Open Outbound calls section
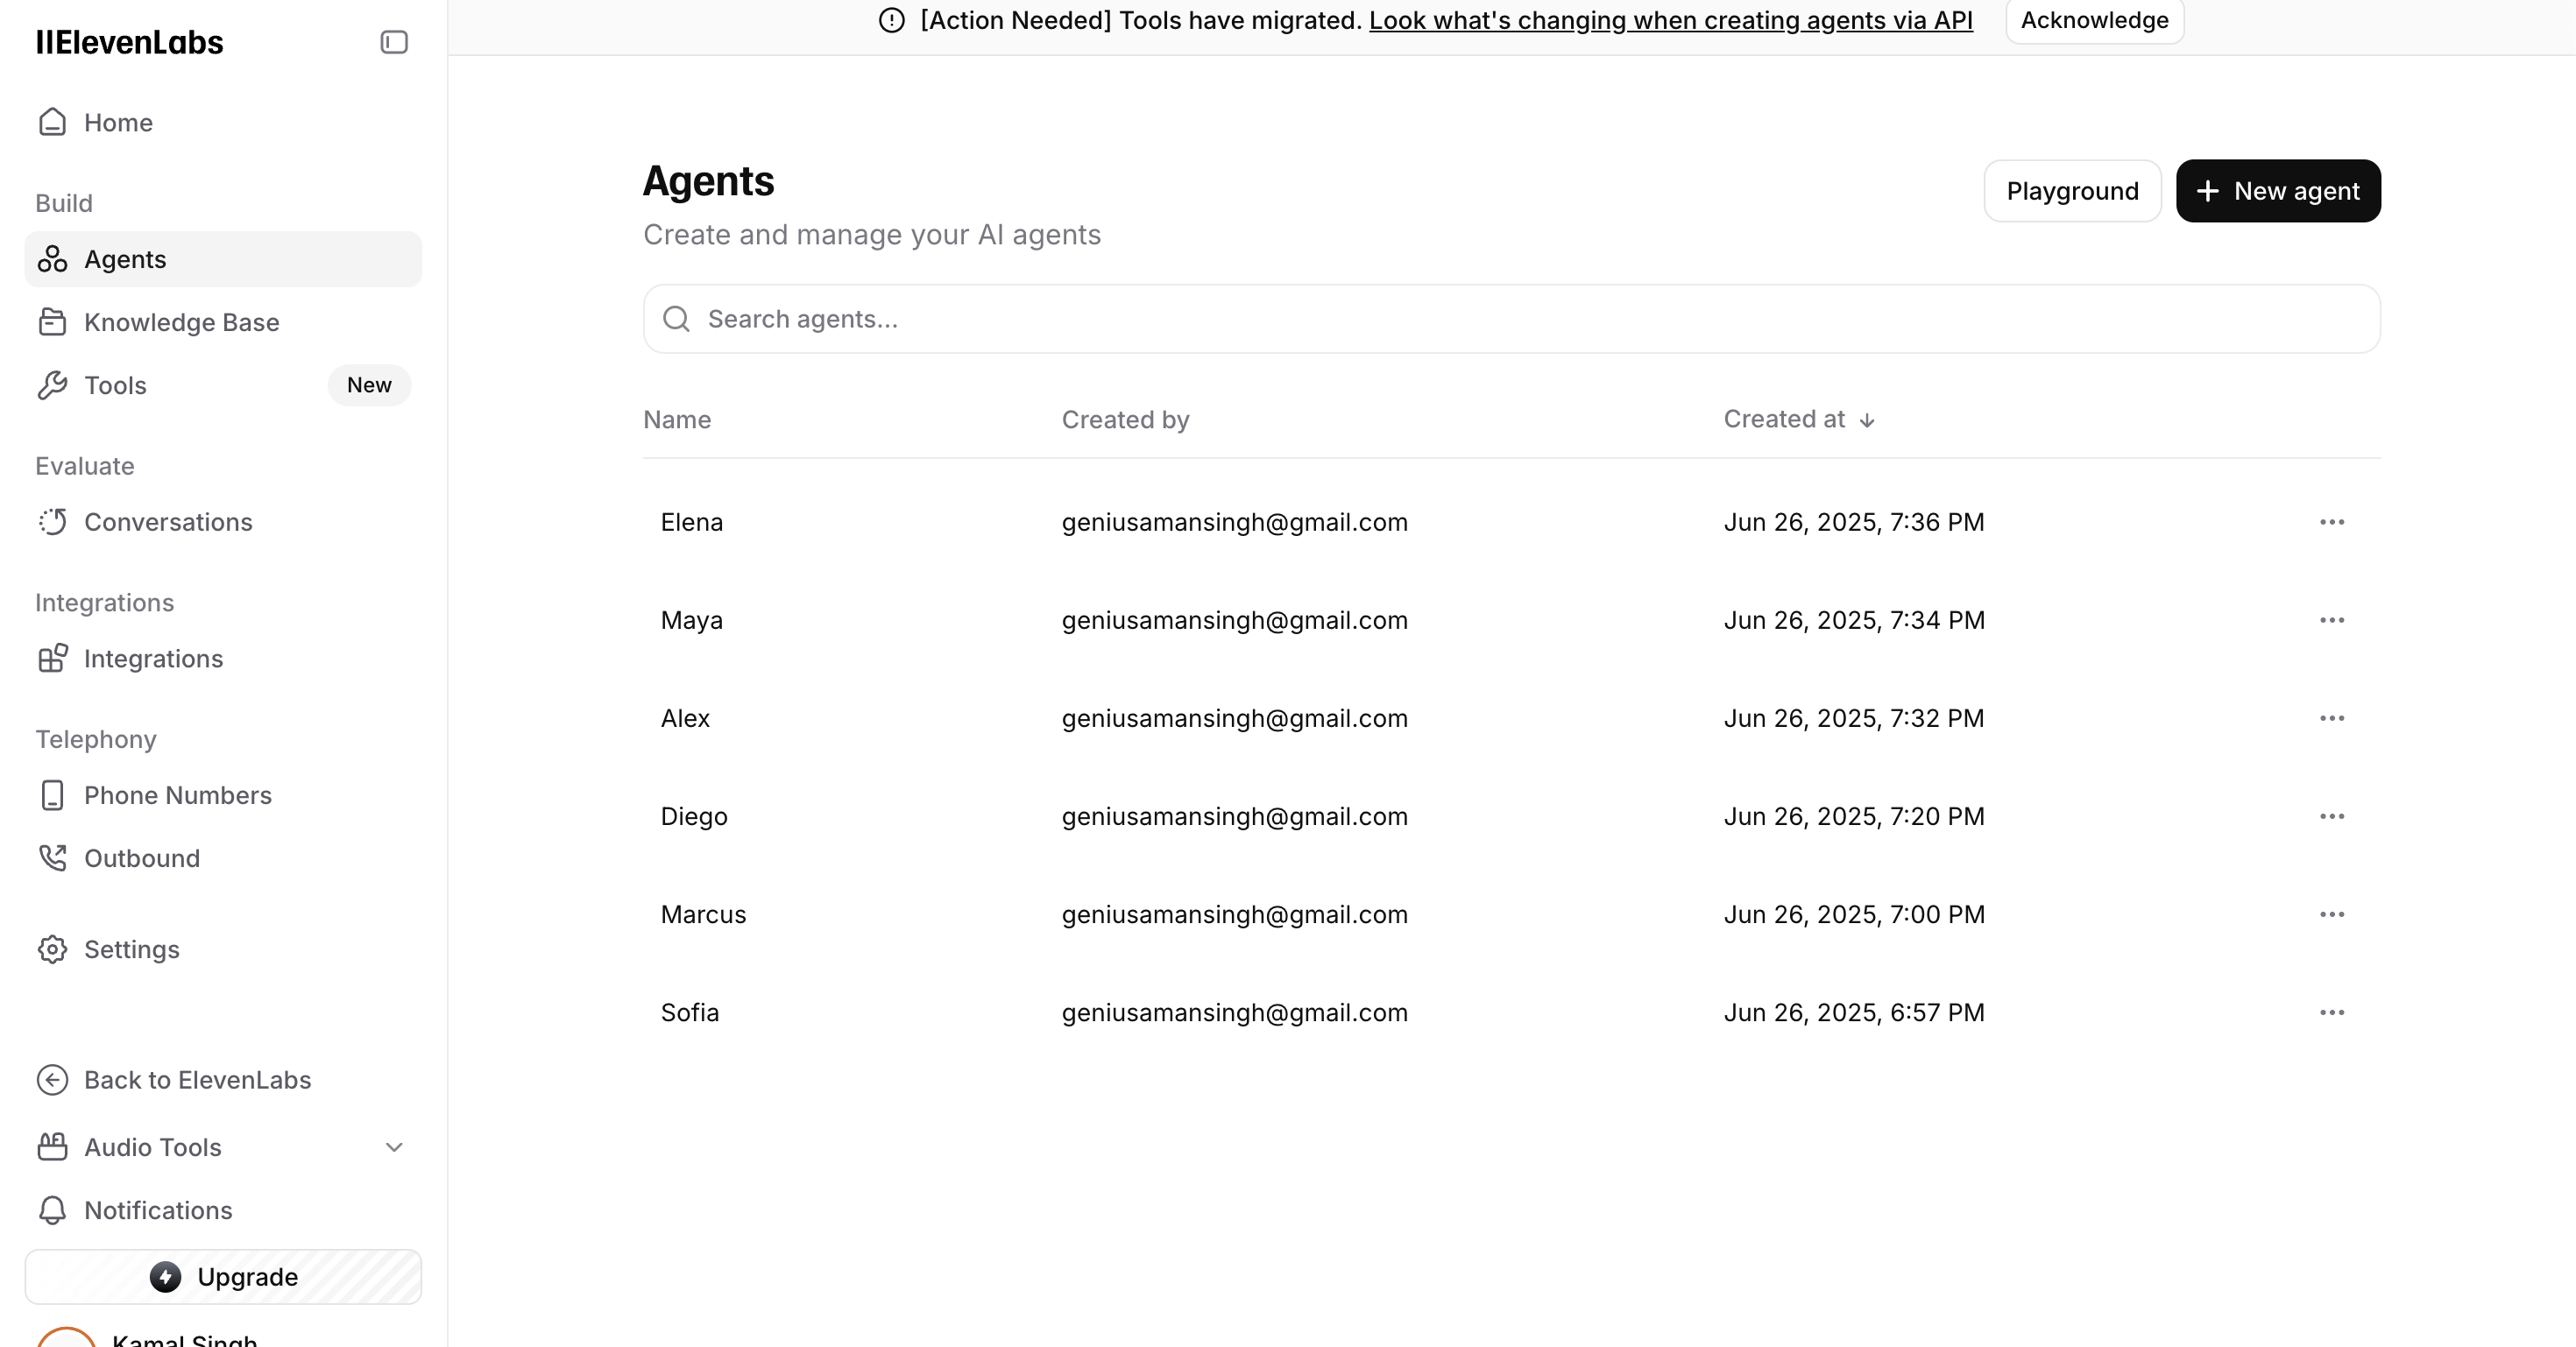This screenshot has width=2576, height=1347. [x=141, y=858]
